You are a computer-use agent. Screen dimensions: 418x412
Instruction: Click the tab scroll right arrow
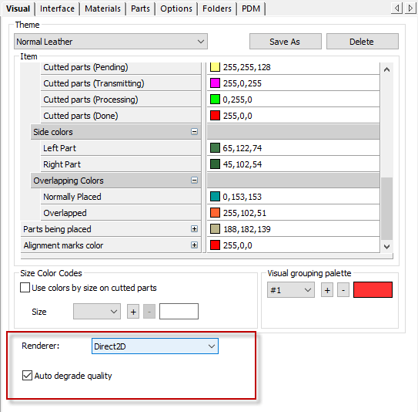coord(410,8)
